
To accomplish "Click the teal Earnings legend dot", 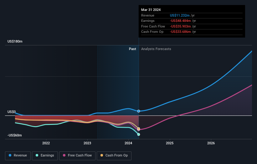I will (x=37, y=155).
